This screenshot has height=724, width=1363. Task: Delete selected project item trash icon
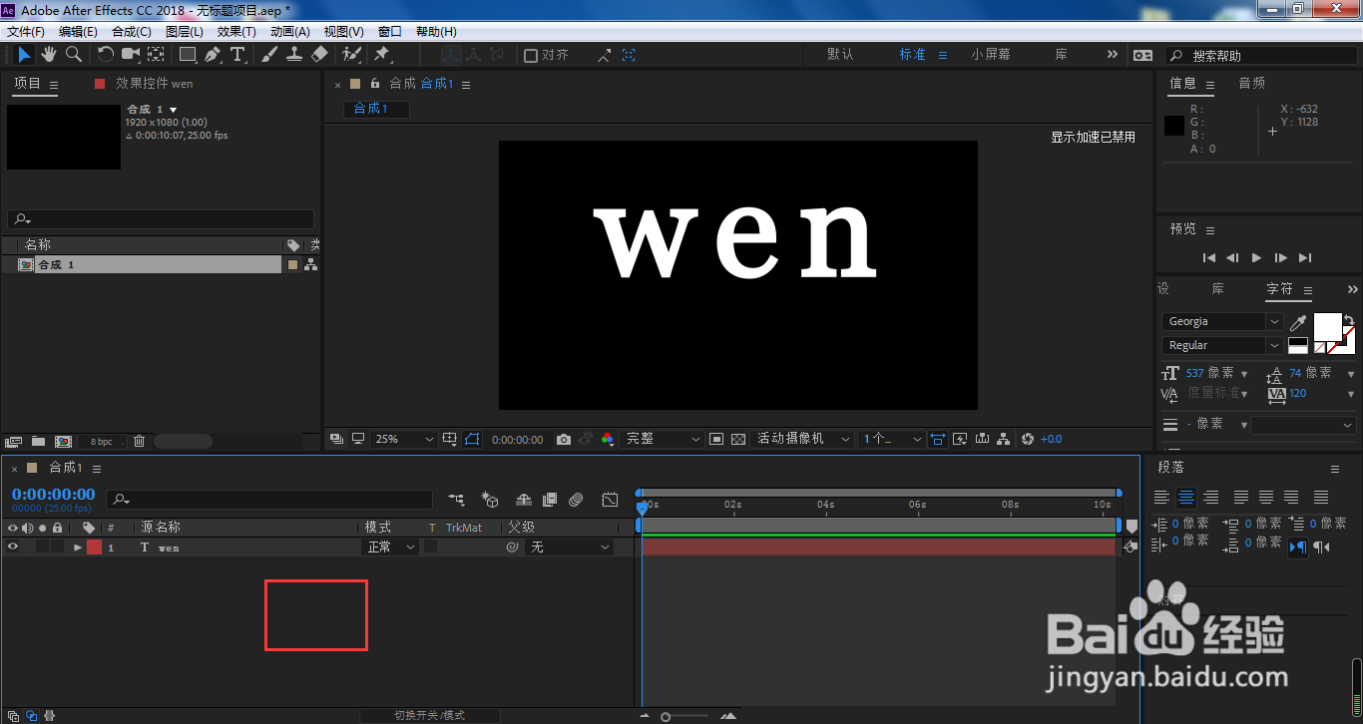(140, 441)
